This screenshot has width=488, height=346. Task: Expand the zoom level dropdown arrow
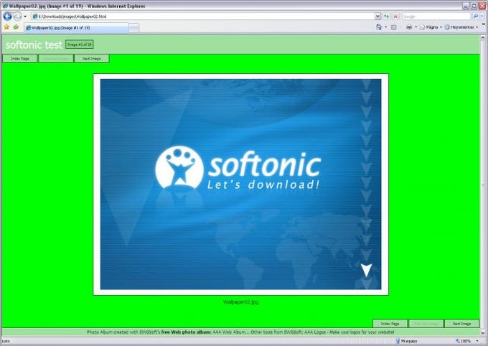(x=477, y=341)
